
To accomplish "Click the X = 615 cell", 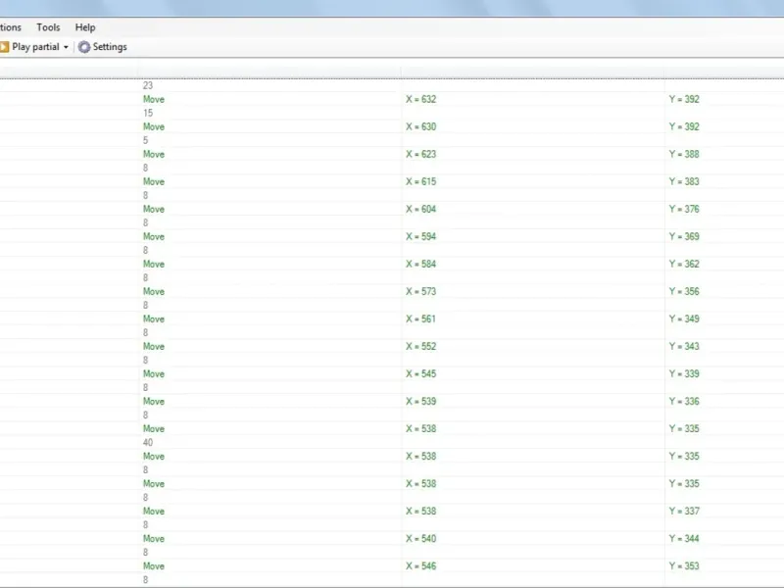I will click(x=421, y=181).
